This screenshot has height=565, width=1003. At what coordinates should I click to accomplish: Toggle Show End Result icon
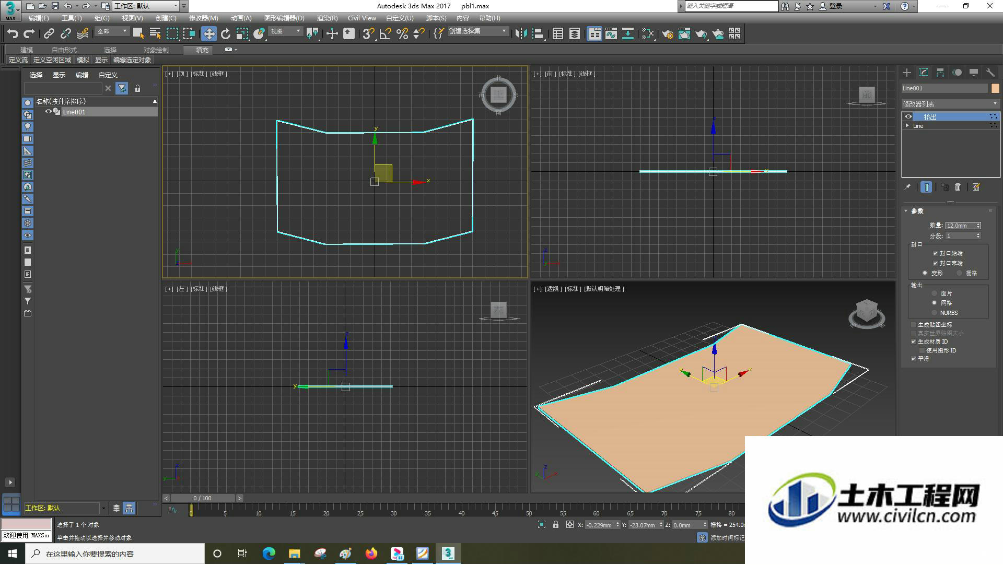pyautogui.click(x=926, y=187)
